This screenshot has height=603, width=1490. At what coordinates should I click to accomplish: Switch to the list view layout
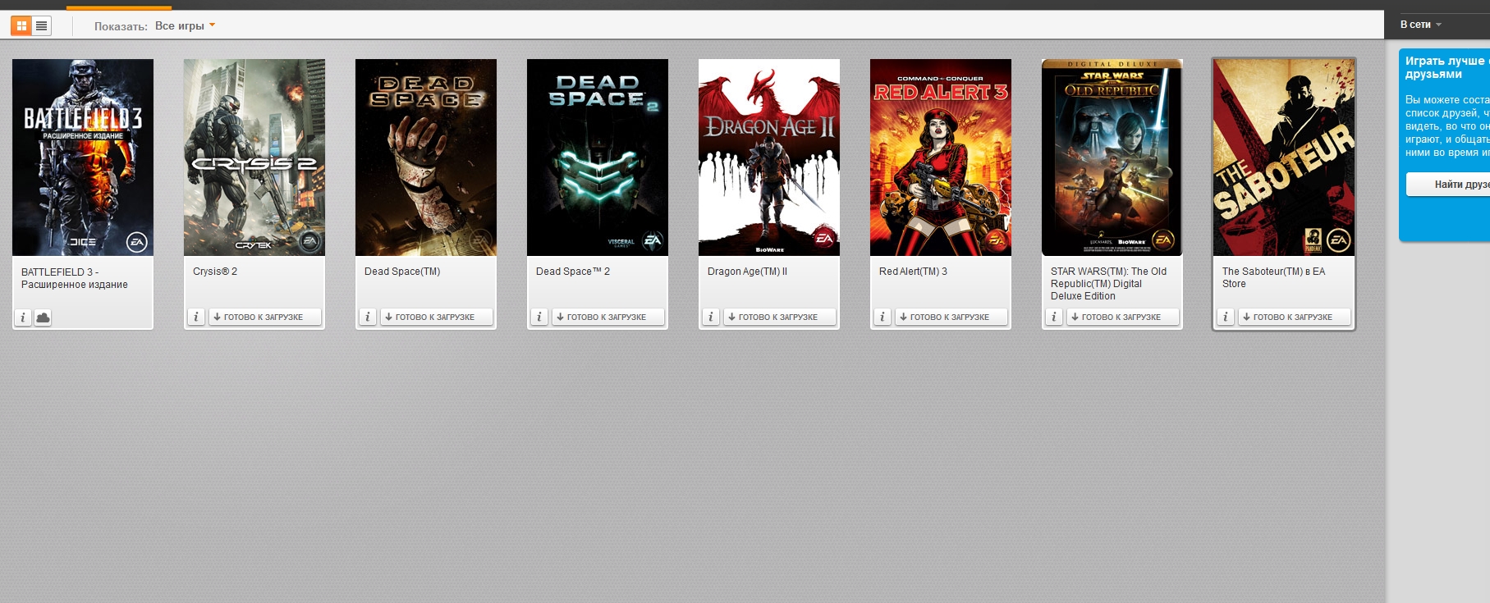(41, 26)
